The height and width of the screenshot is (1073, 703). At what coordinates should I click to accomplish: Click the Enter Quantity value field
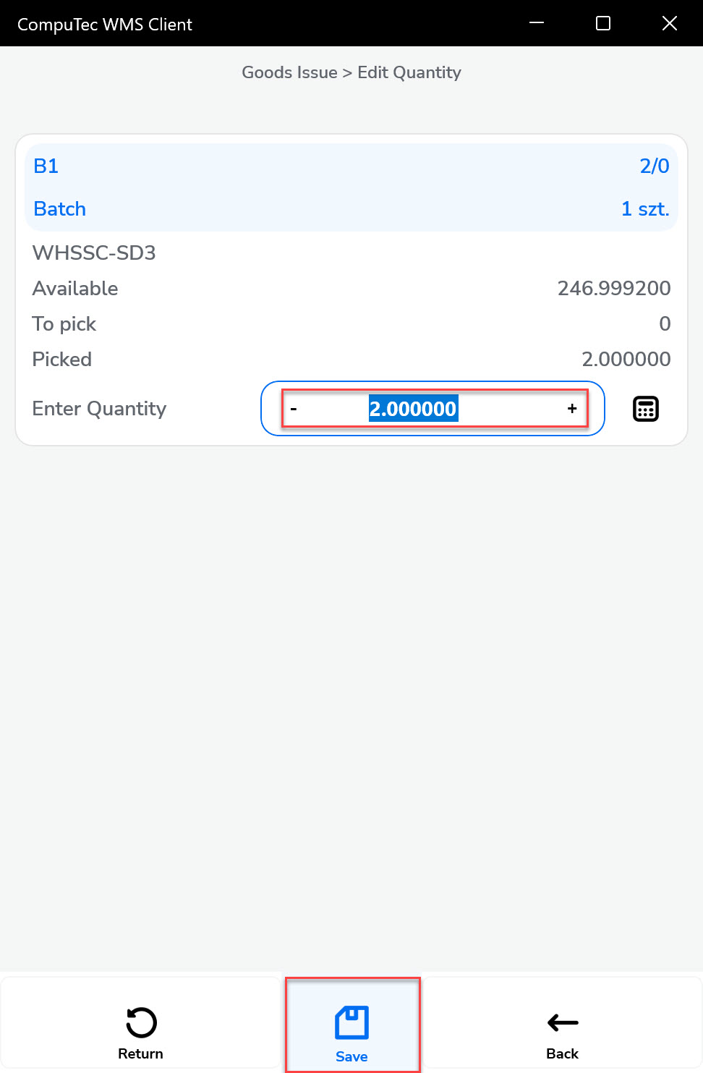(x=413, y=409)
